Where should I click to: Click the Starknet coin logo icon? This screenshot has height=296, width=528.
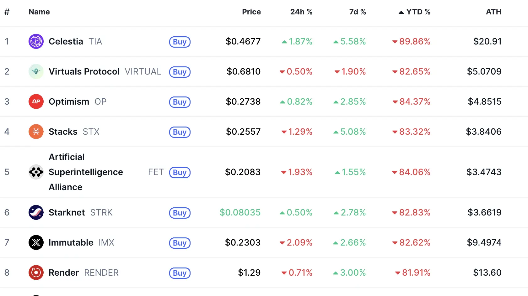click(x=36, y=212)
